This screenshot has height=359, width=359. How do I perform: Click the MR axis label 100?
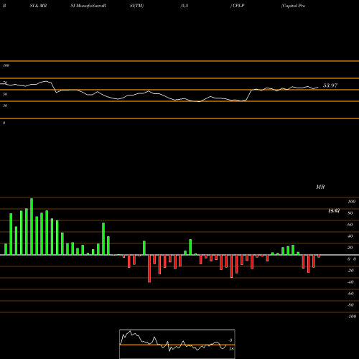[x=351, y=202]
